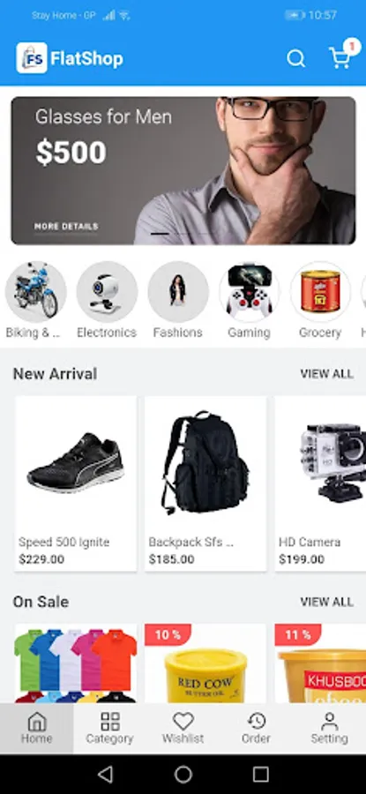Open the search magnifier icon
The image size is (366, 794).
click(x=296, y=59)
